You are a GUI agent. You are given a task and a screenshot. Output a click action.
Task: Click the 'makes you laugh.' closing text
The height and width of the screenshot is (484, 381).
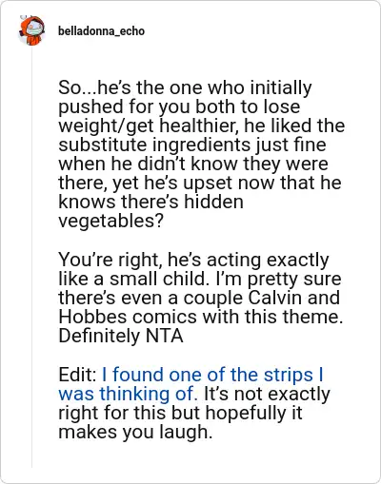(135, 432)
